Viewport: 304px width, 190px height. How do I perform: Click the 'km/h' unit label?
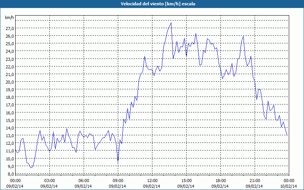coord(9,17)
